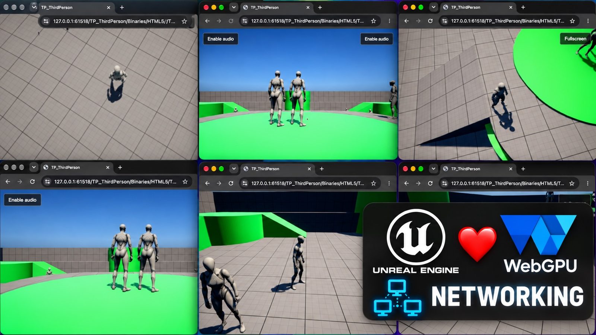This screenshot has width=596, height=335.
Task: Open tab search chevron in bottom-middle window
Action: pyautogui.click(x=234, y=169)
